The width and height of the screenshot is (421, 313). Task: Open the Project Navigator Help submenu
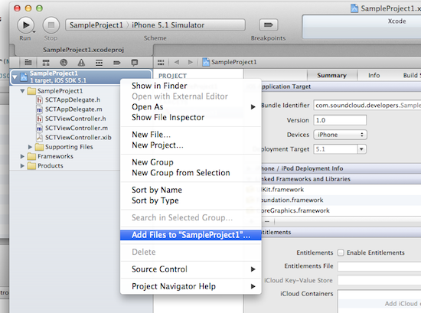tap(191, 286)
